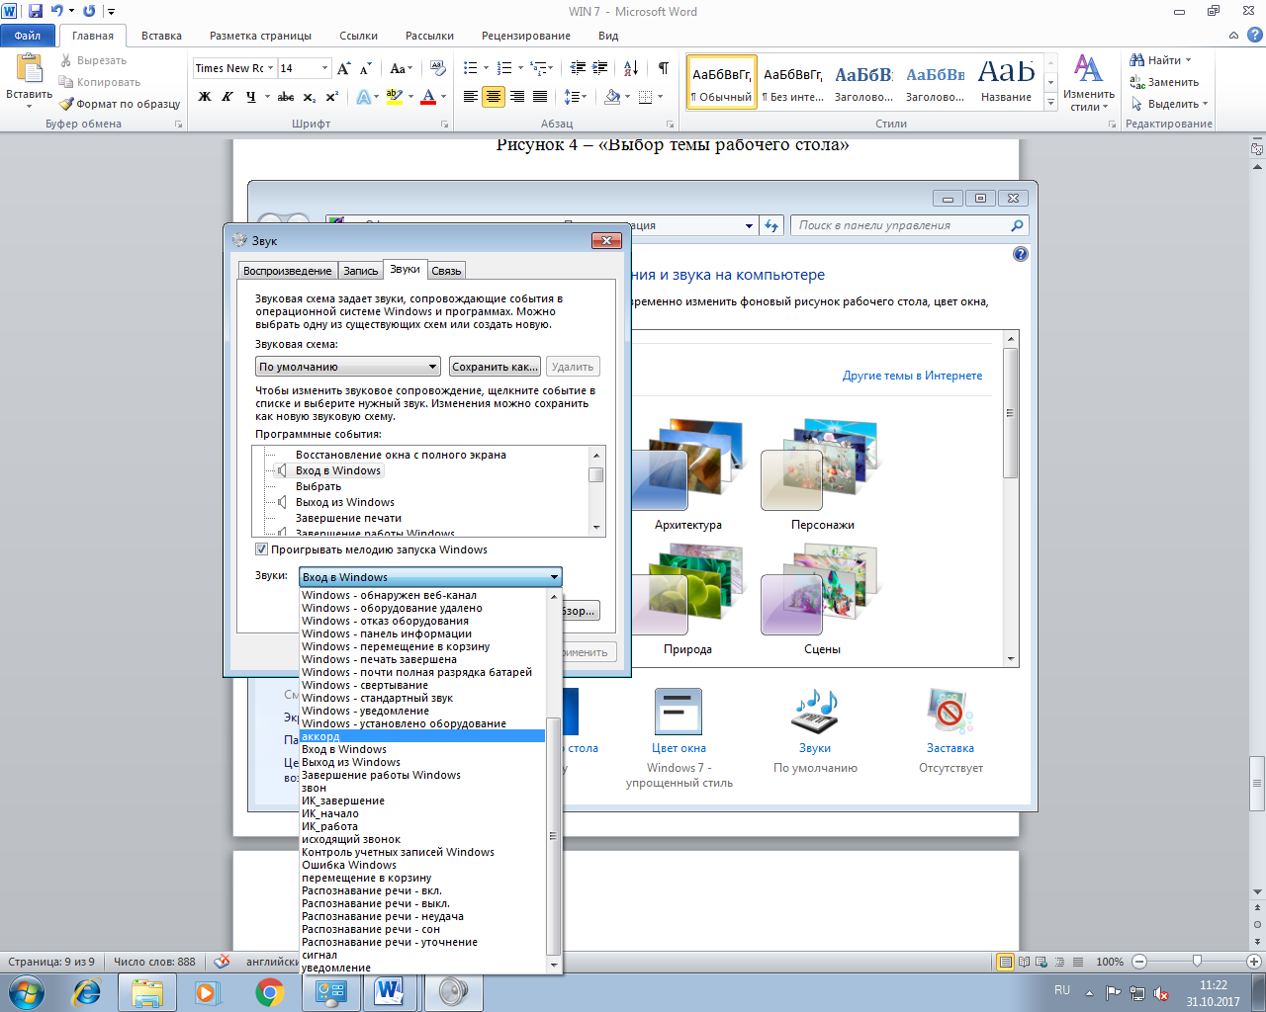Click the sort paragraph icon
The image size is (1266, 1012).
click(x=632, y=68)
